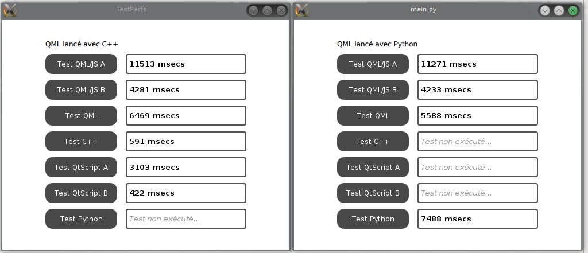Close the TestPerfs window

(281, 10)
